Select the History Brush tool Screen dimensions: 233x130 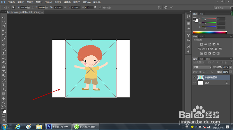coord(3,58)
